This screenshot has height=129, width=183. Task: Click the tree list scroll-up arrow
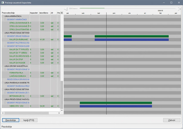(x=62, y=13)
